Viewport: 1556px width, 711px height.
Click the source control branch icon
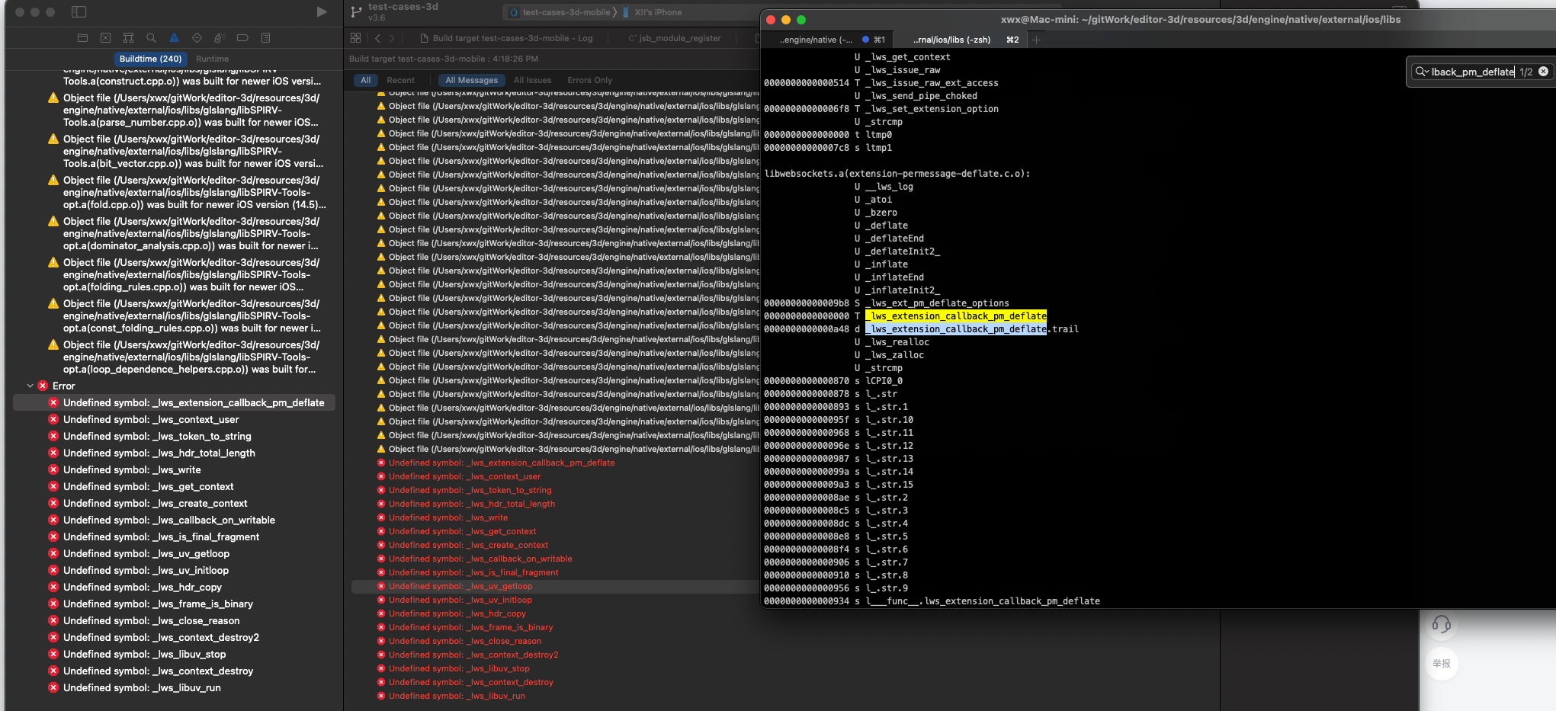click(356, 12)
